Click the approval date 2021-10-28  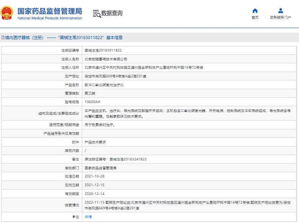click(x=94, y=176)
